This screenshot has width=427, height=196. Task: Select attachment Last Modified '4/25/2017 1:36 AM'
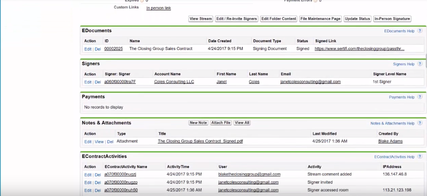pyautogui.click(x=330, y=141)
